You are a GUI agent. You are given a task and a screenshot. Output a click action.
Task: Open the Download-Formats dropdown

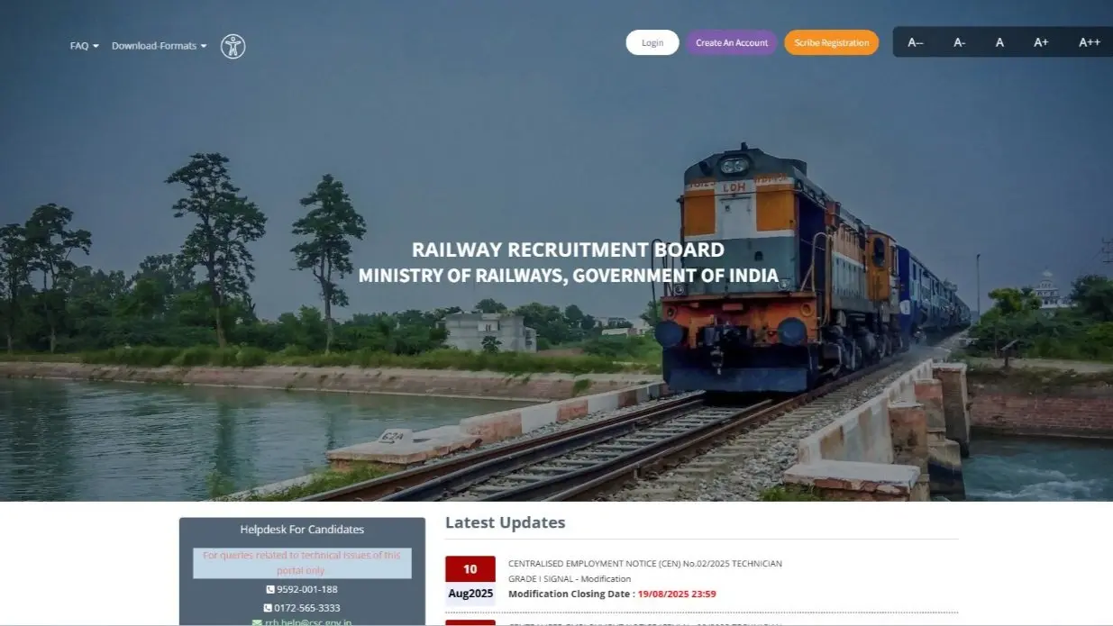(153, 45)
